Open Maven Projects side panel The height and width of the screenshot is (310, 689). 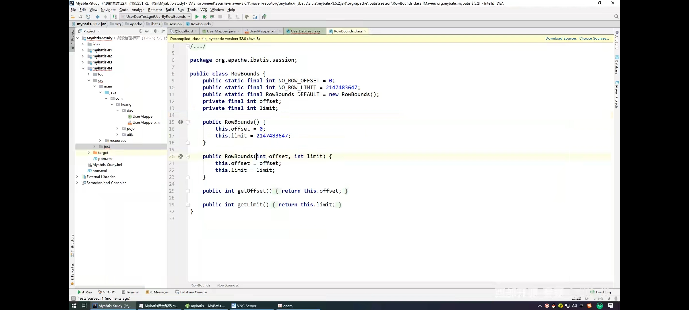click(617, 95)
